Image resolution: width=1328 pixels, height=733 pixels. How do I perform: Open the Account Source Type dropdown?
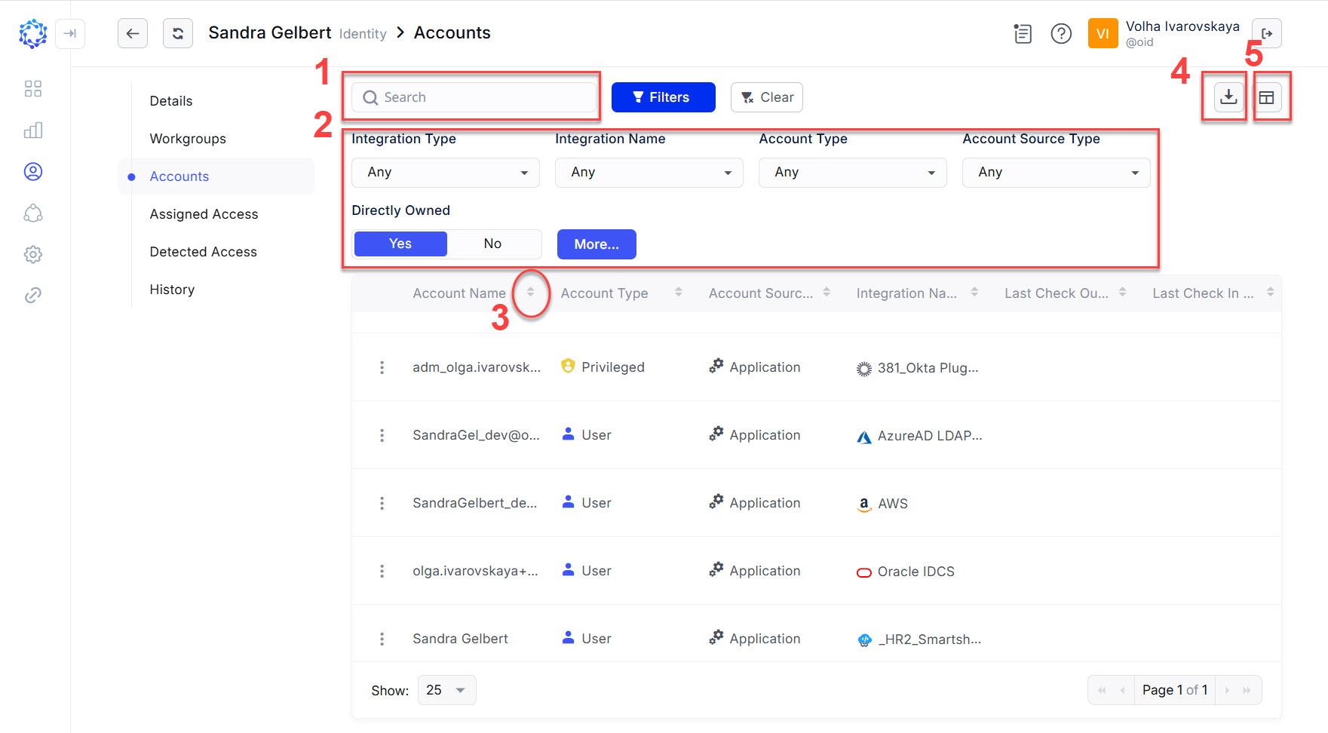click(1056, 172)
